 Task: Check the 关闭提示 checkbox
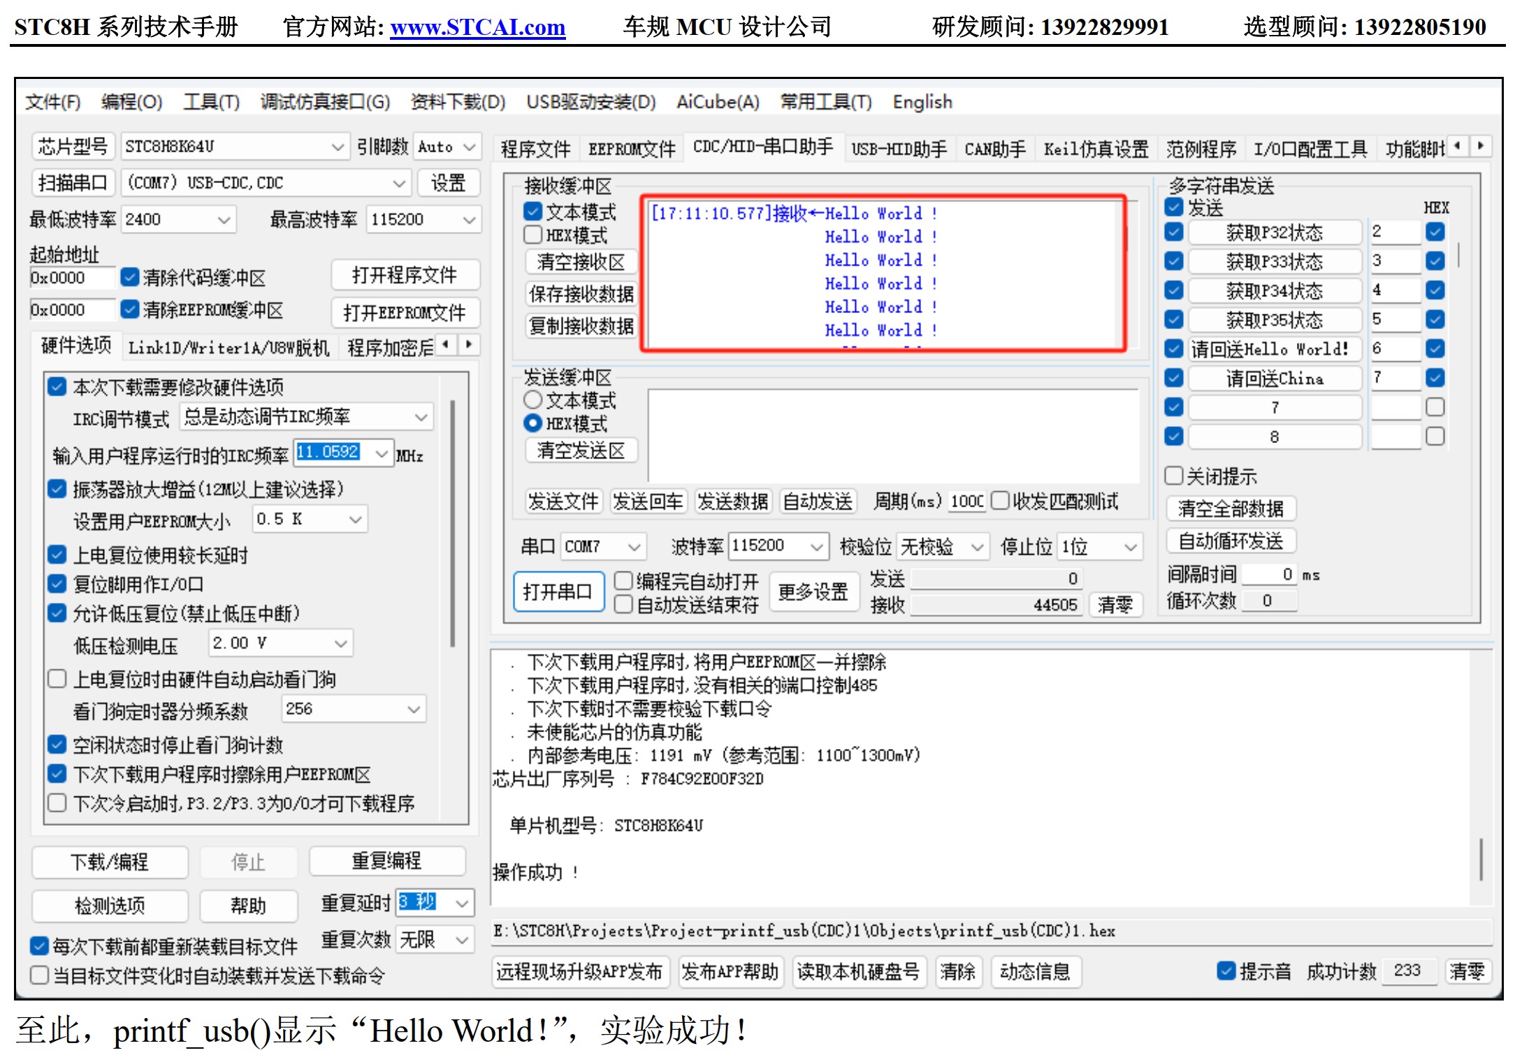coord(1174,476)
